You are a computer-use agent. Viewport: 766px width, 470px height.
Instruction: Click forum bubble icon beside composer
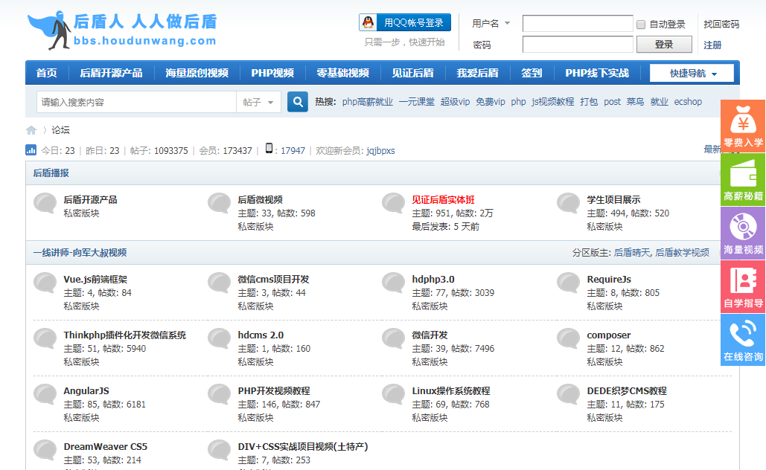(568, 338)
